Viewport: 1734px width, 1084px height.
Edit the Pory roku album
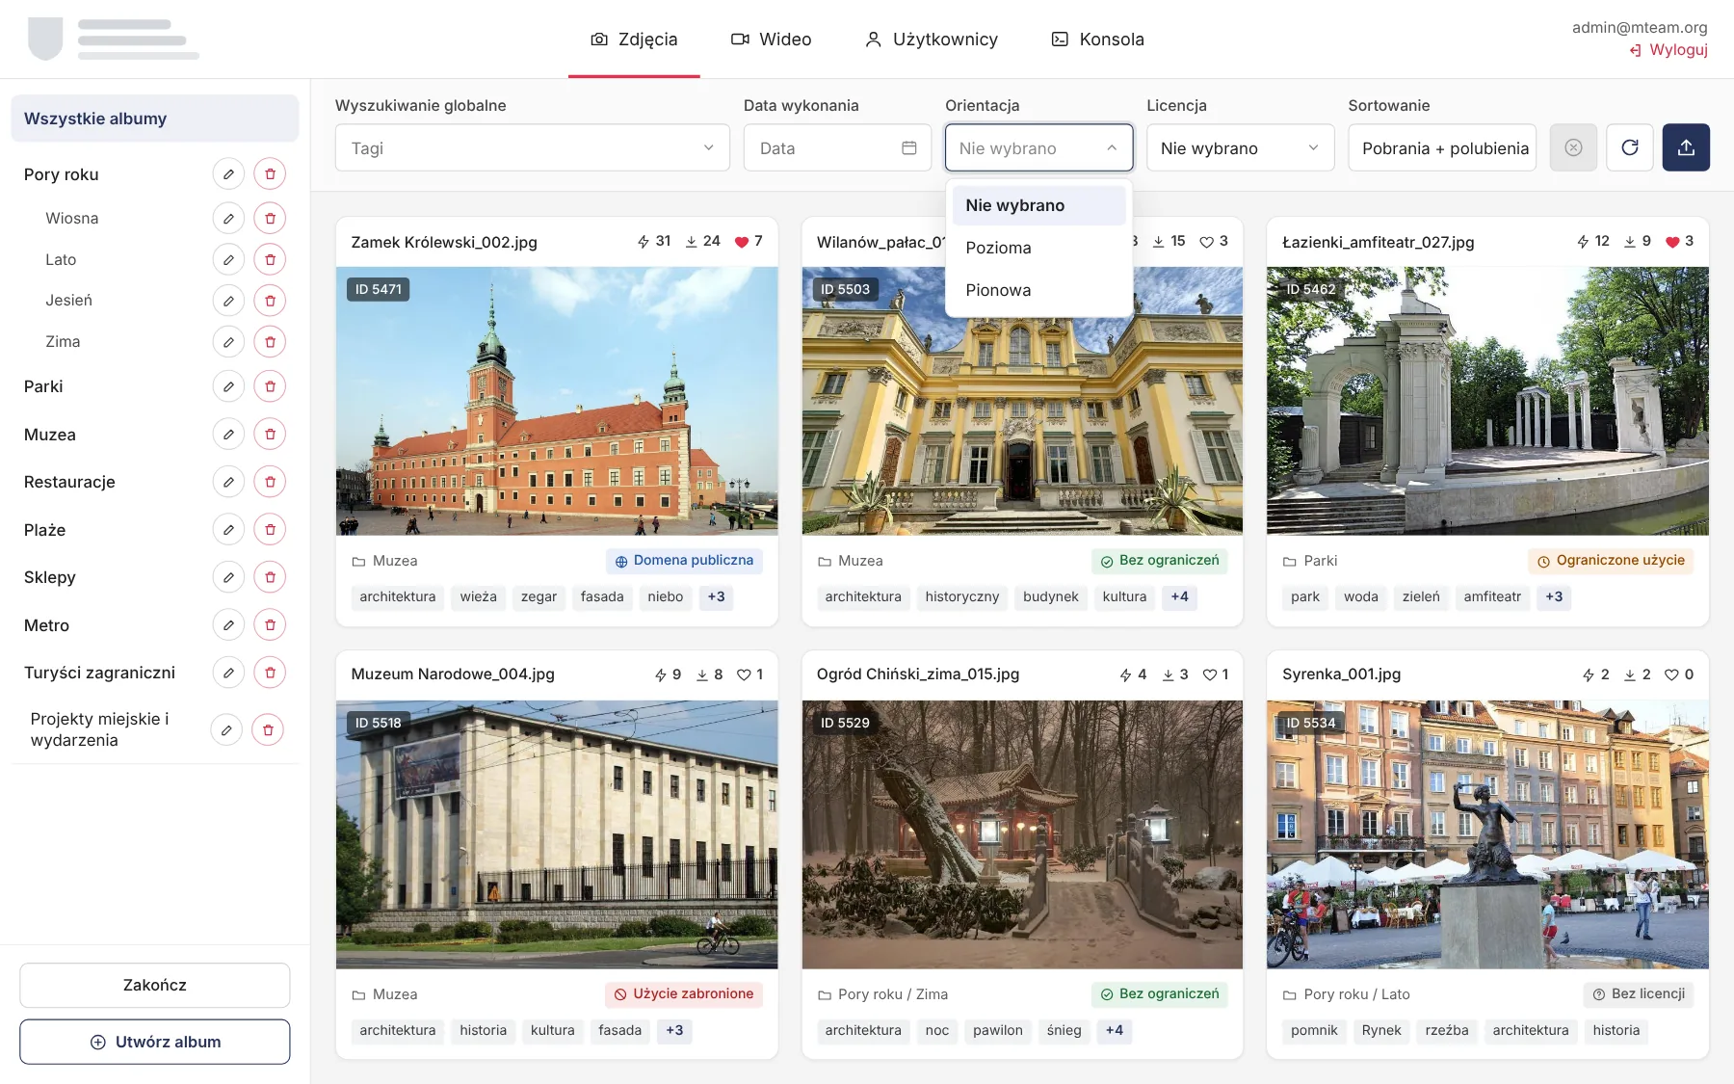(x=228, y=174)
